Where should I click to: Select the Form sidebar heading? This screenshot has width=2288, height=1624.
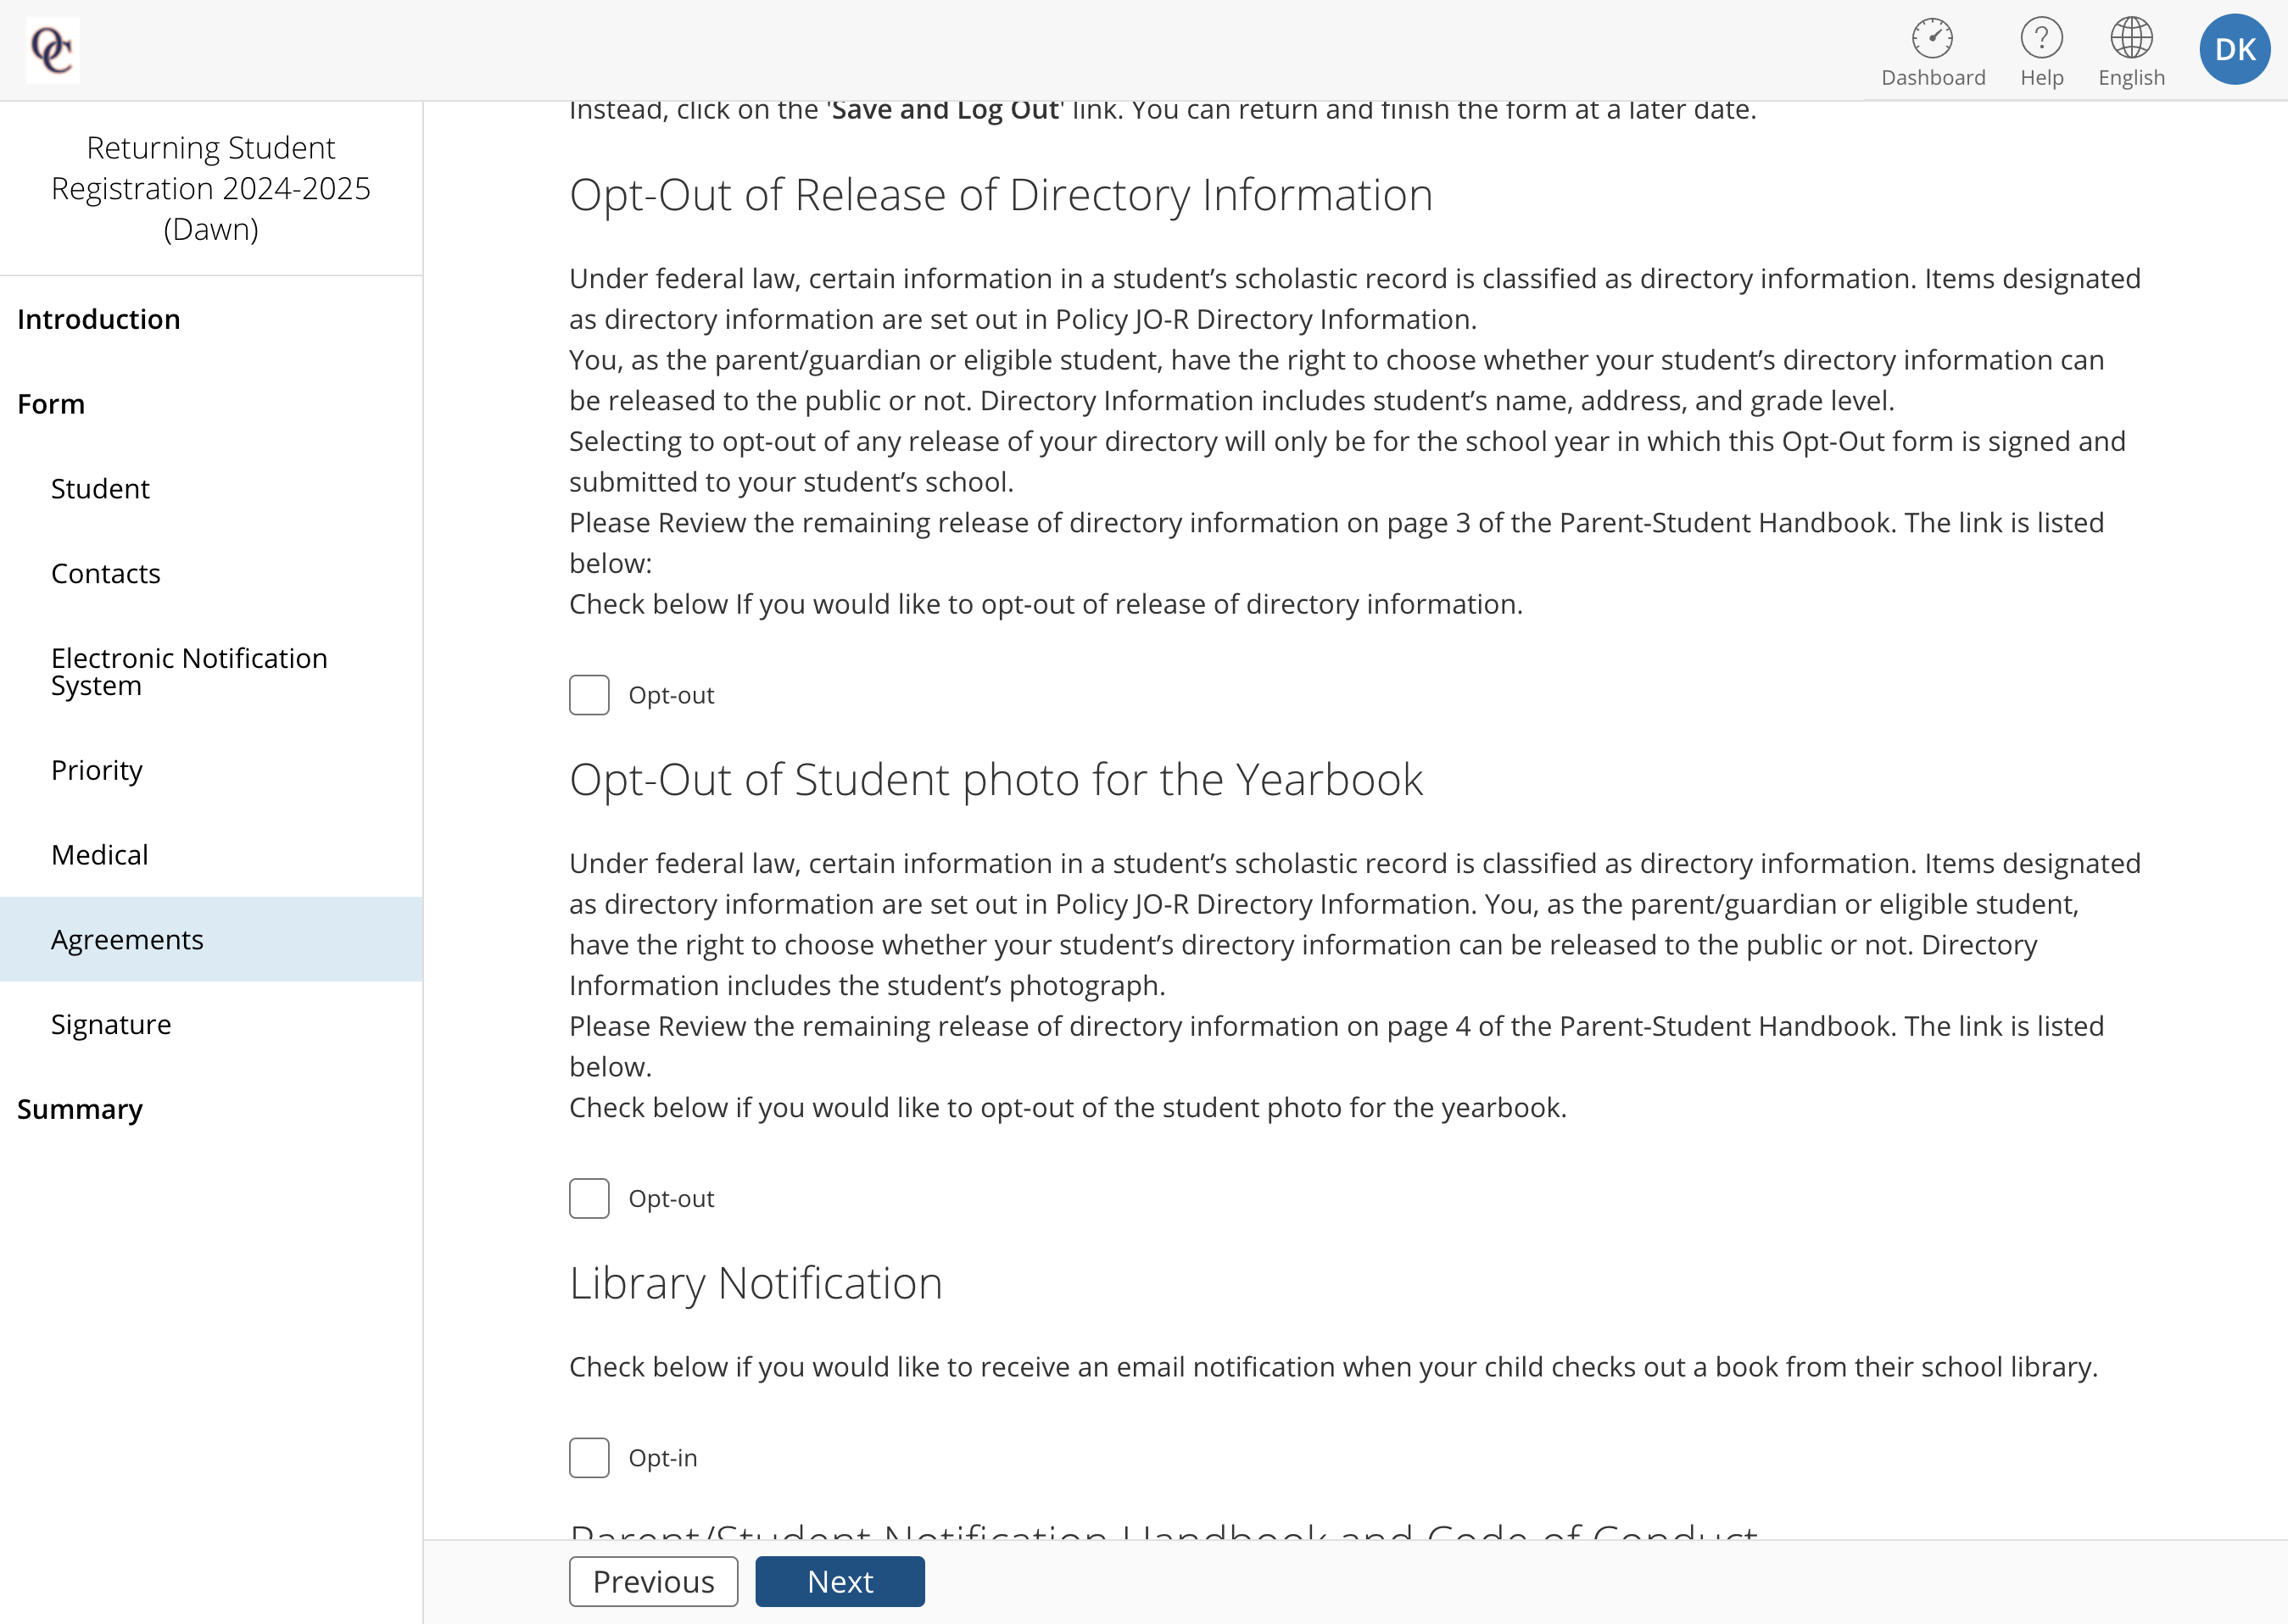click(51, 404)
